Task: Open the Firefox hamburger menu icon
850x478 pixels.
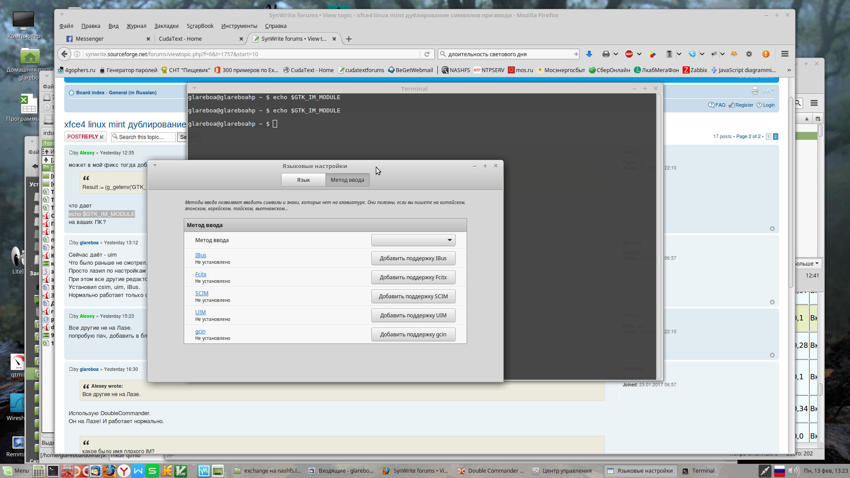Action: 785,54
